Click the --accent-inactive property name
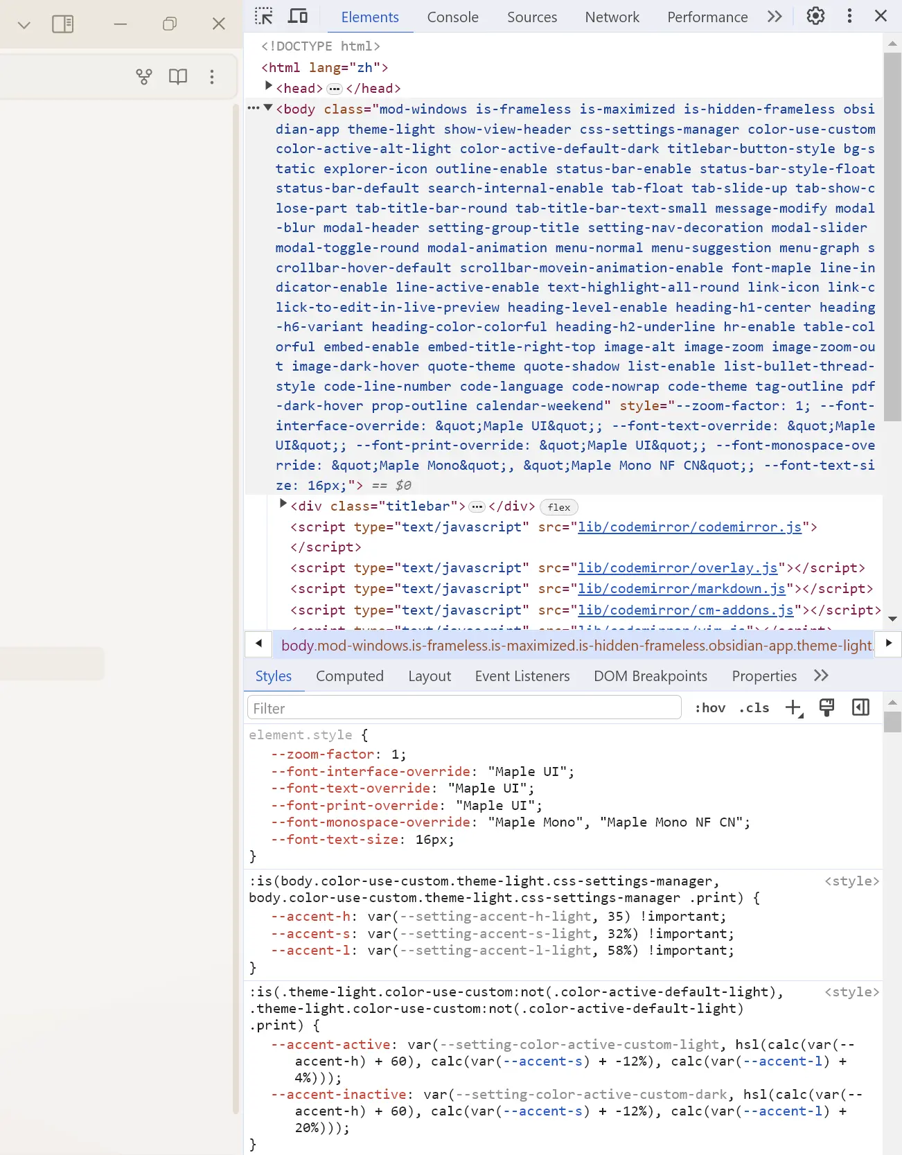 339,1095
